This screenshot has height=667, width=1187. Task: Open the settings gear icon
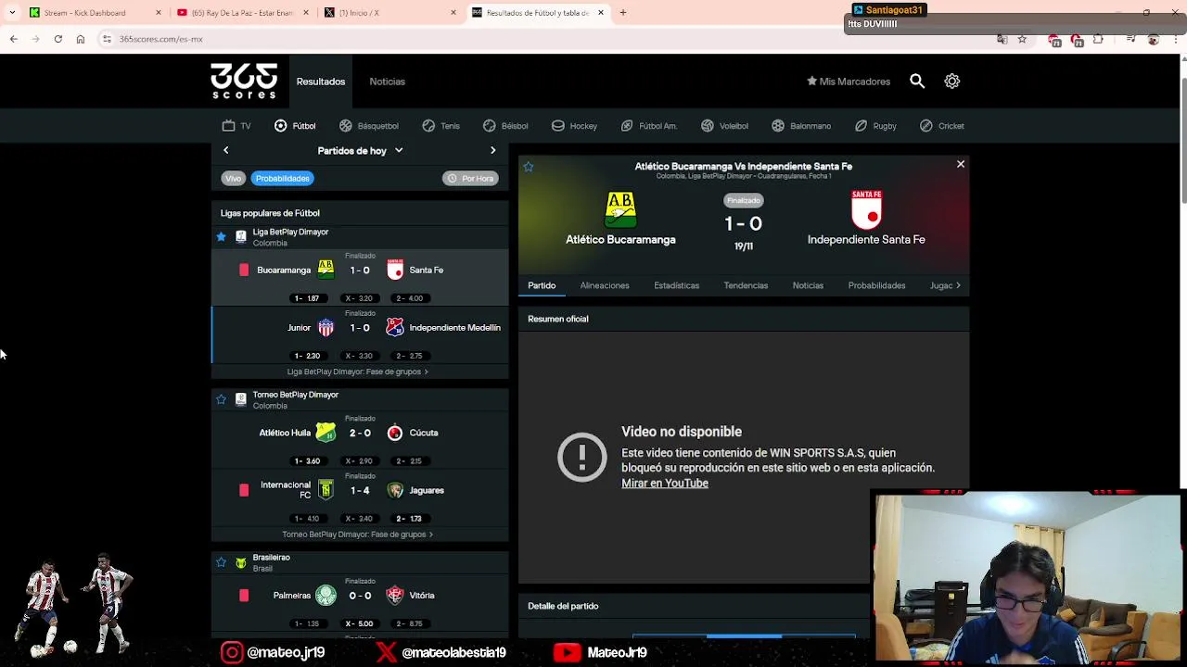(952, 82)
